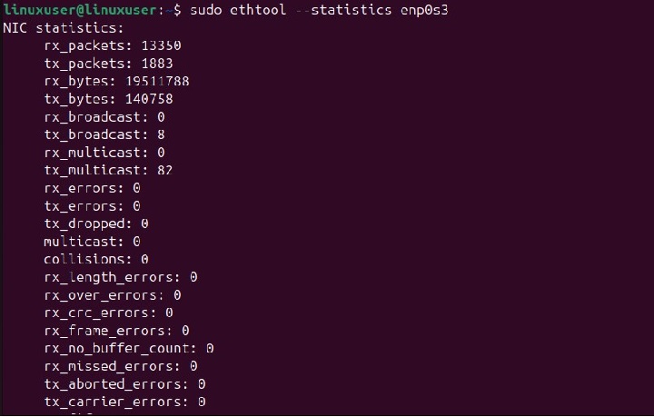Click the tx_carrier_errors line
The height and width of the screenshot is (417, 654).
(x=124, y=401)
